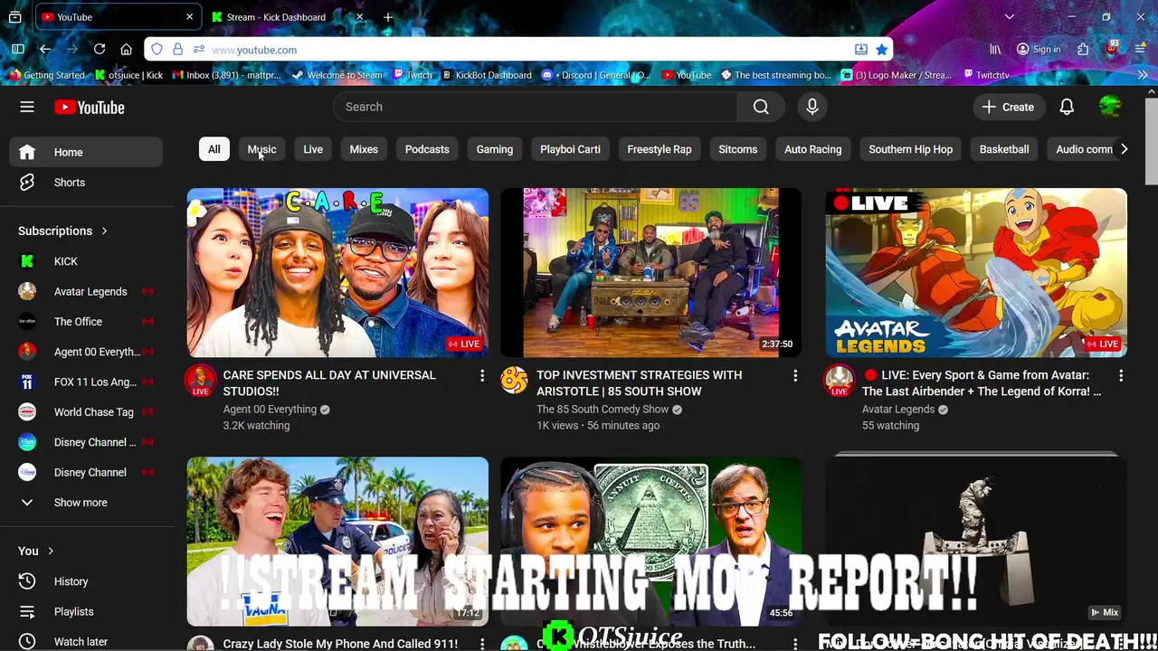Image resolution: width=1158 pixels, height=651 pixels.
Task: Expand the You section in the sidebar
Action: 50,551
